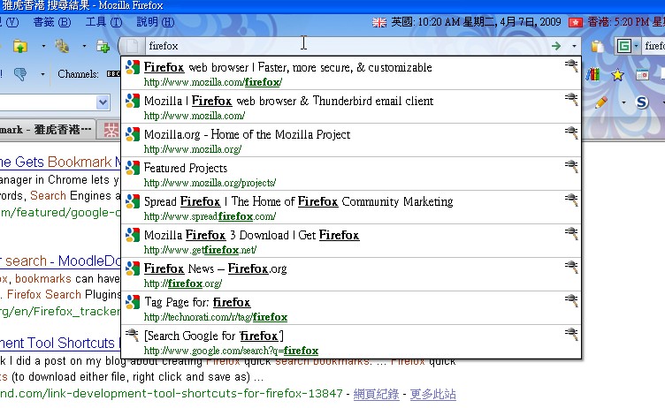665x408 pixels.
Task: Click the magnifier icon on 'Tag Page for: firefox' row
Action: coord(571,300)
